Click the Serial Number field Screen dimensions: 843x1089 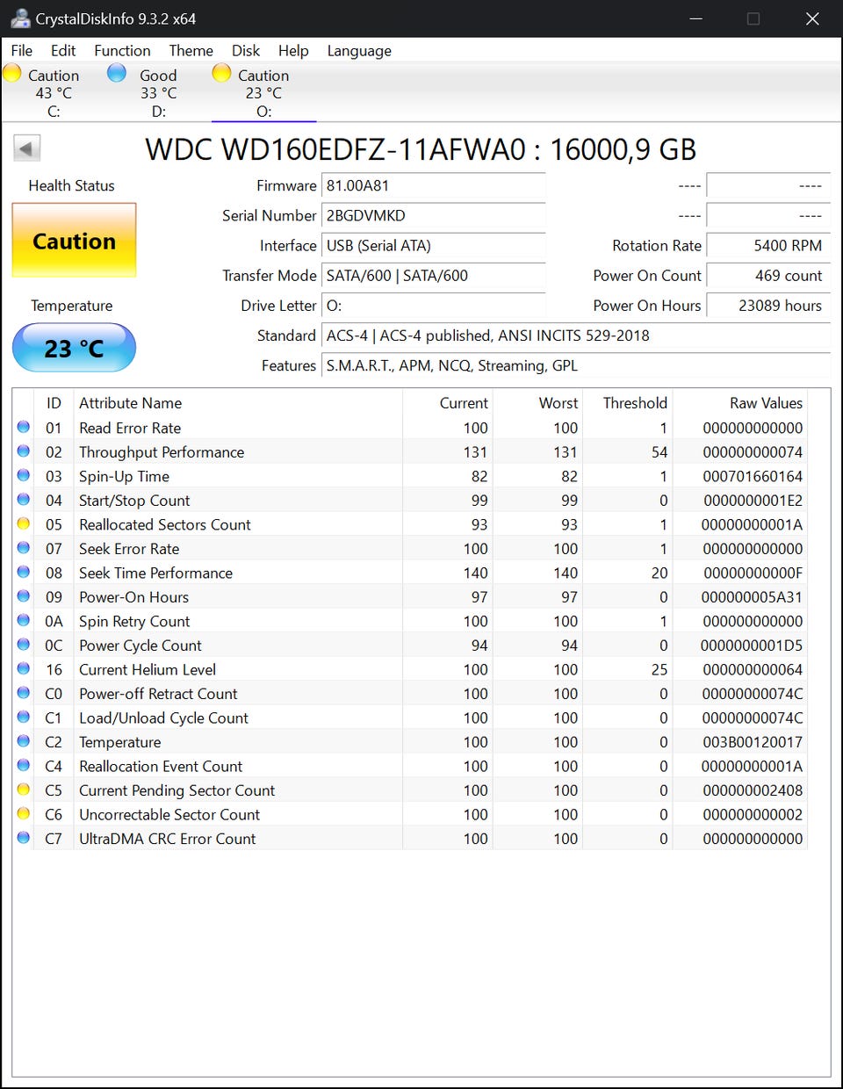coord(434,216)
